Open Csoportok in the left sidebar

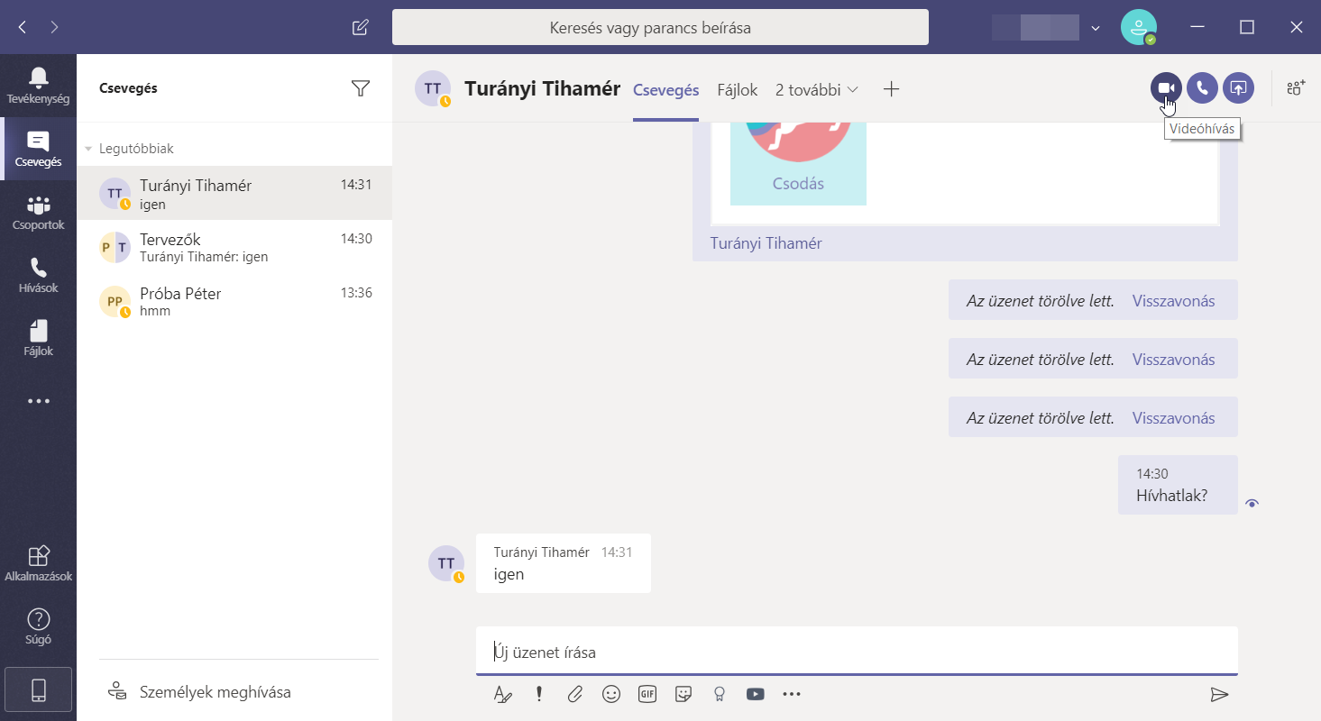pos(38,214)
